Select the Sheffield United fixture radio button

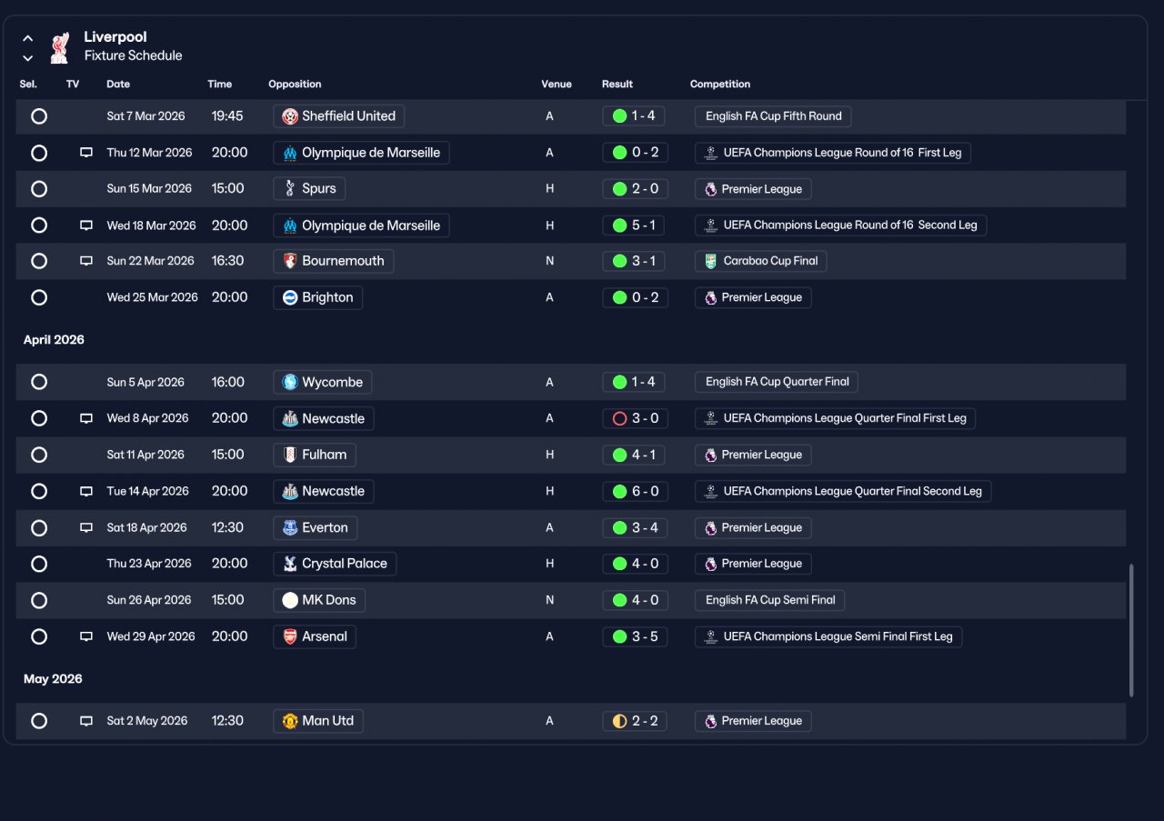pyautogui.click(x=39, y=116)
